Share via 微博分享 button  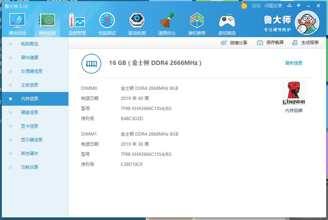coord(234,43)
